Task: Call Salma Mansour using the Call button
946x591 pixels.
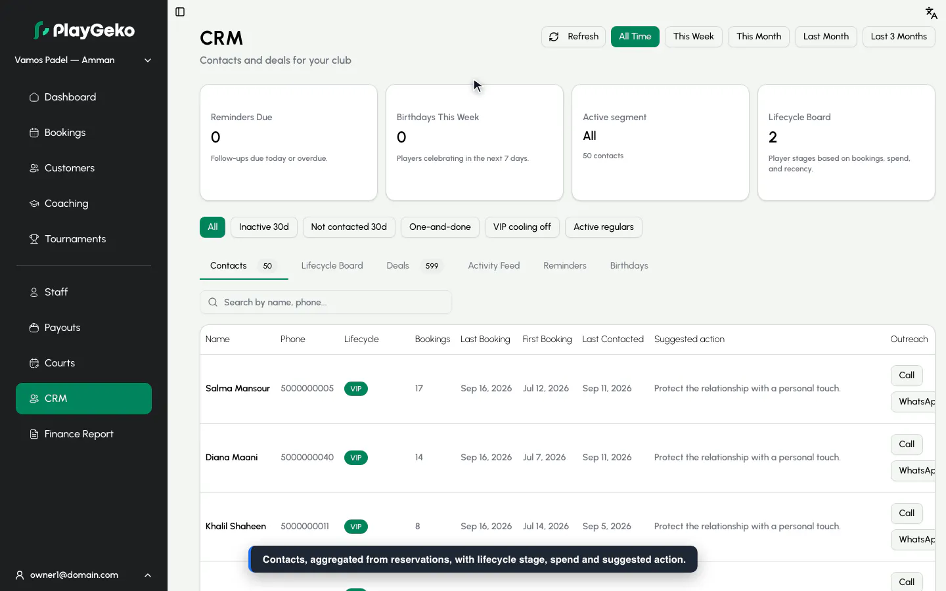Action: tap(907, 376)
